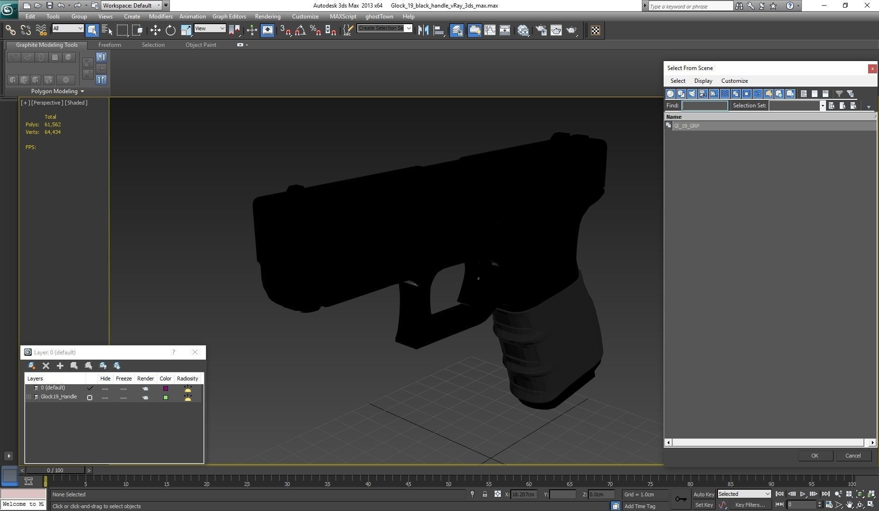
Task: Toggle Render for 0 (default) layer
Action: coord(145,388)
